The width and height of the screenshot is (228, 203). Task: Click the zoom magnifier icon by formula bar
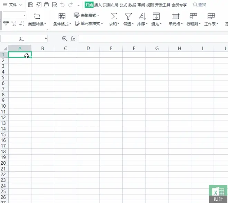pyautogui.click(x=64, y=39)
